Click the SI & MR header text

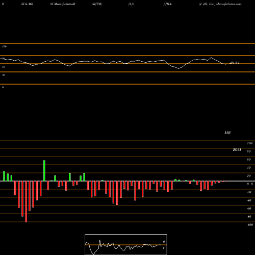click(27, 4)
